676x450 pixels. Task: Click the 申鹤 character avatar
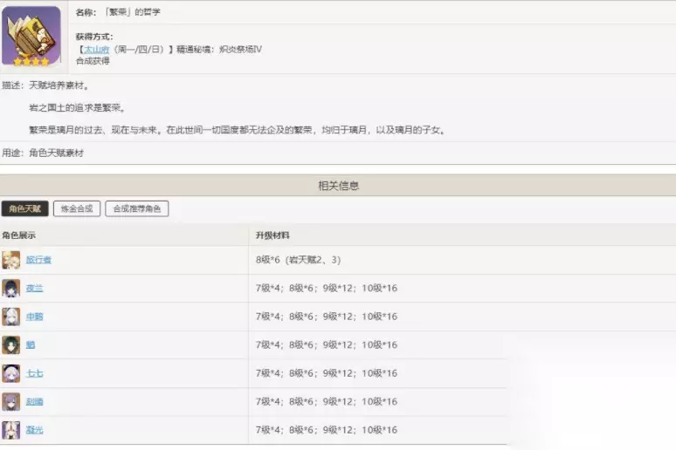tap(10, 317)
